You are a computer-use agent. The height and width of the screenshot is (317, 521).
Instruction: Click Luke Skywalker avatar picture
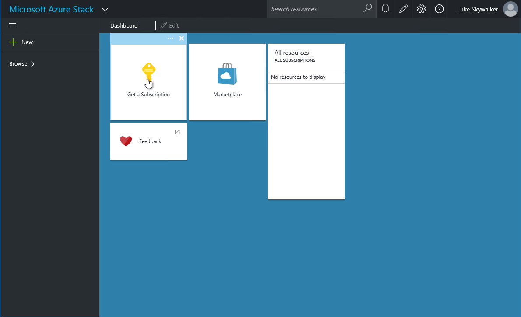[x=510, y=9]
